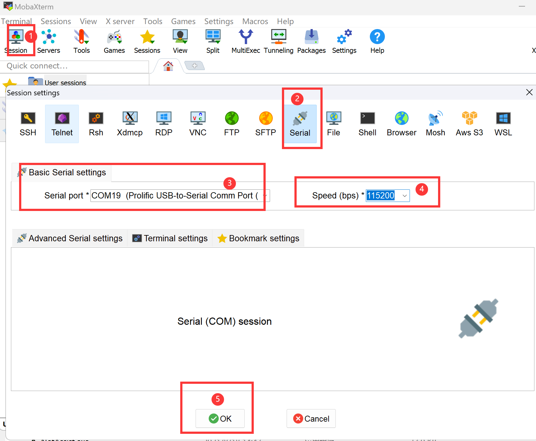Click the Help question mark icon
Viewport: 536px width, 441px height.
(x=377, y=42)
